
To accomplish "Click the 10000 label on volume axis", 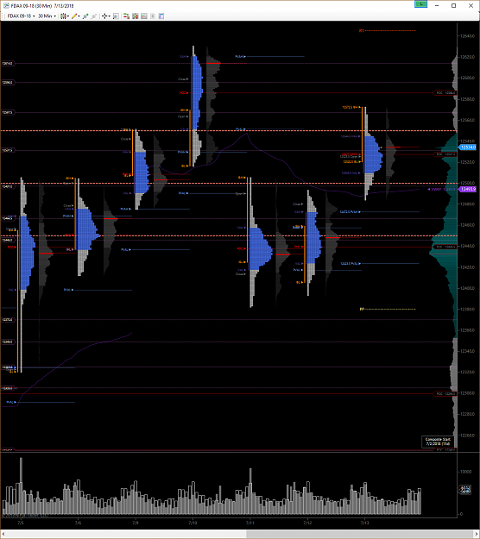I will tap(466, 472).
